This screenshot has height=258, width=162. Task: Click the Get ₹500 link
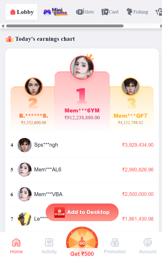(82, 254)
